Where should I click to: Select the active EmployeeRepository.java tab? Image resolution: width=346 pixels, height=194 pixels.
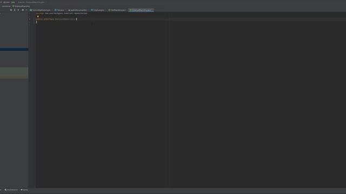click(x=141, y=10)
